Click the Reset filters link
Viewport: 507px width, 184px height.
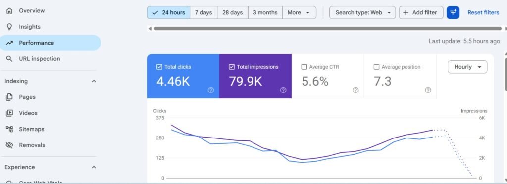483,12
